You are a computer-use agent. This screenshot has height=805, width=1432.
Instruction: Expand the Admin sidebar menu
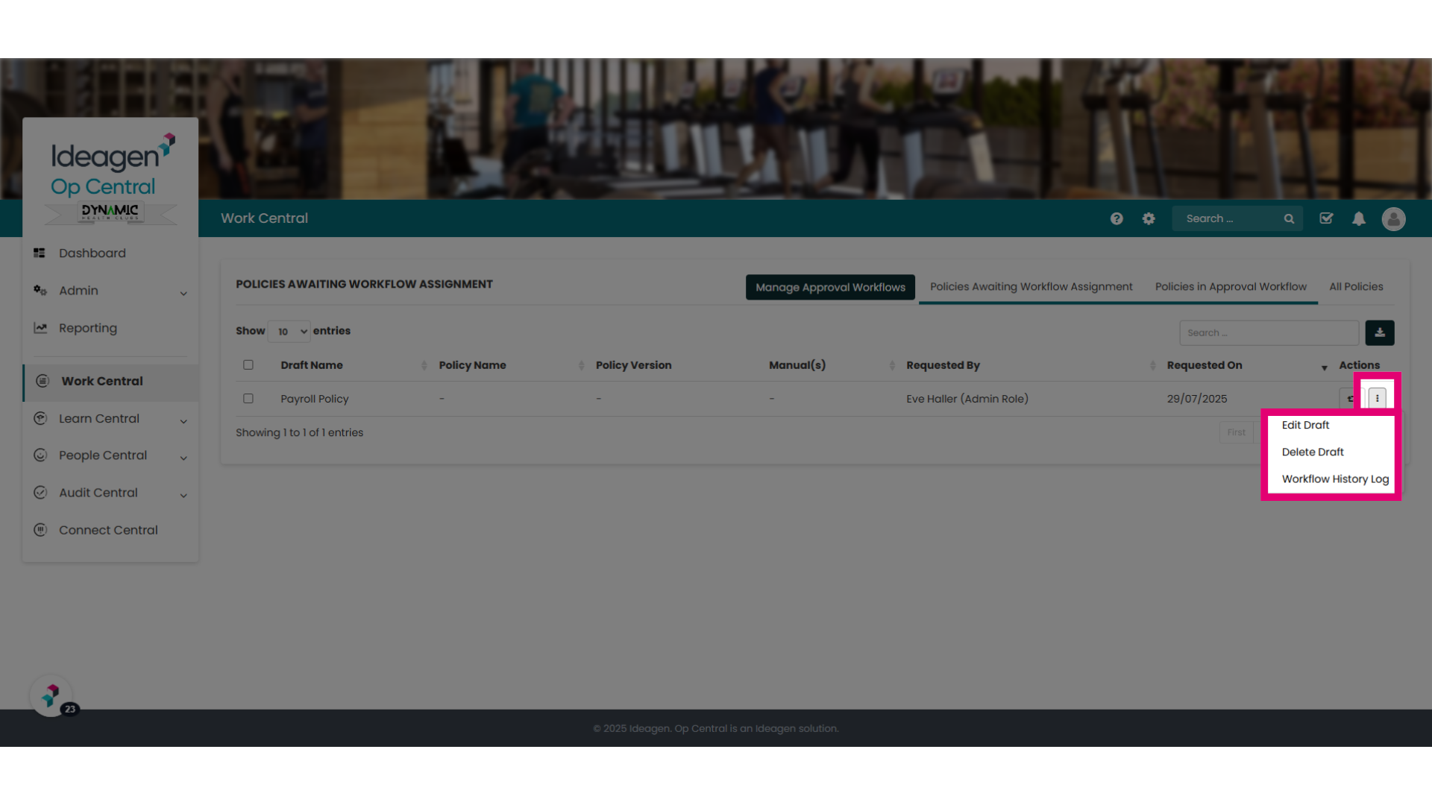tap(110, 291)
